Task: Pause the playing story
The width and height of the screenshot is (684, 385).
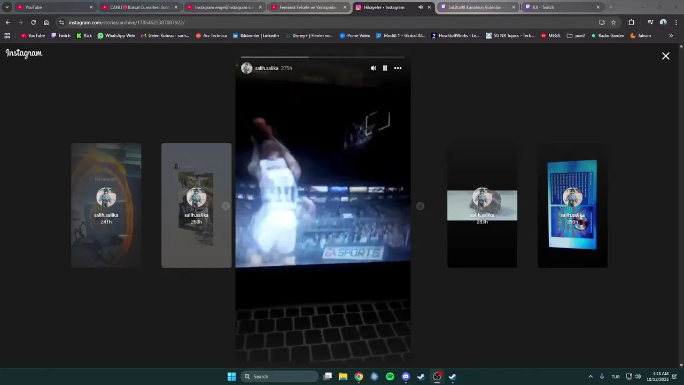Action: [385, 68]
